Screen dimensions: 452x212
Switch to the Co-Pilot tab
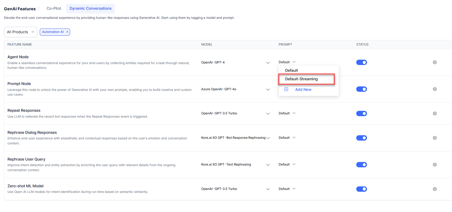(54, 9)
